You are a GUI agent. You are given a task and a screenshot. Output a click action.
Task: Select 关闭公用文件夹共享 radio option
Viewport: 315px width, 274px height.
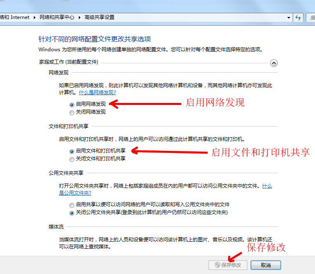[x=72, y=213]
